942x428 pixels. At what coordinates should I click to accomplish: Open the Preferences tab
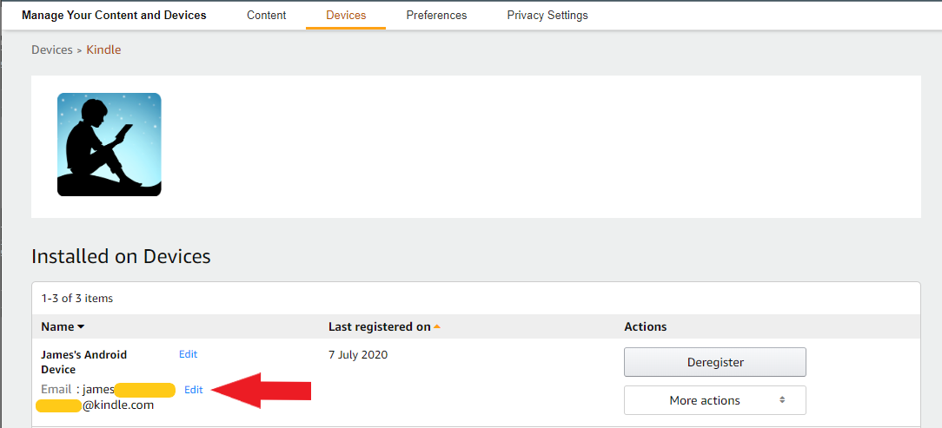(x=436, y=15)
